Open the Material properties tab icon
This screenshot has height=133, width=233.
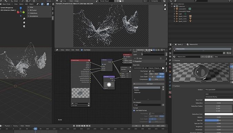click(x=170, y=92)
